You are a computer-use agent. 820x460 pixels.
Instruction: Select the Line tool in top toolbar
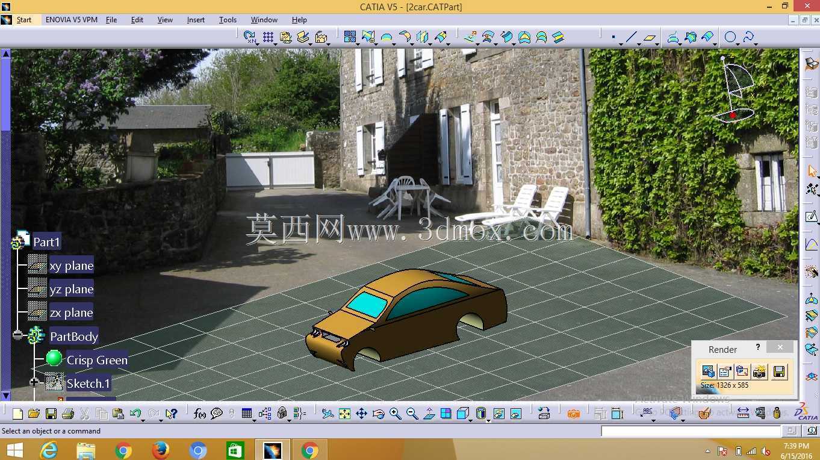click(x=631, y=37)
